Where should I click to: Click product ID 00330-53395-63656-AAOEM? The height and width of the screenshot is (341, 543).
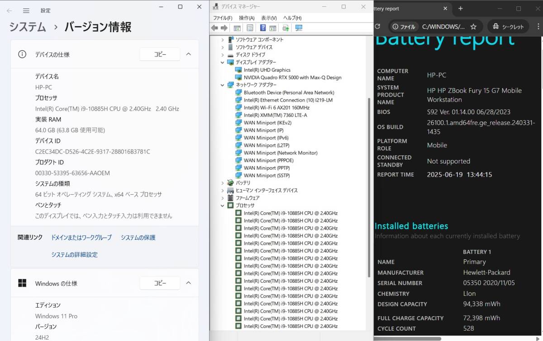pyautogui.click(x=72, y=173)
